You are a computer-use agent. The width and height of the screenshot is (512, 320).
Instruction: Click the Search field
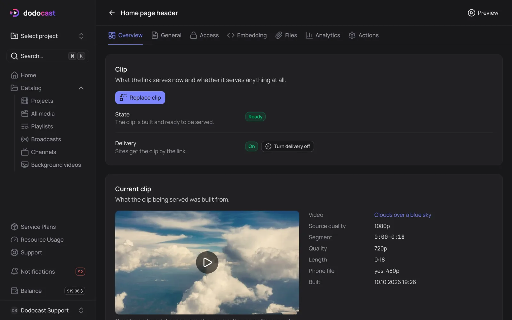pyautogui.click(x=48, y=56)
